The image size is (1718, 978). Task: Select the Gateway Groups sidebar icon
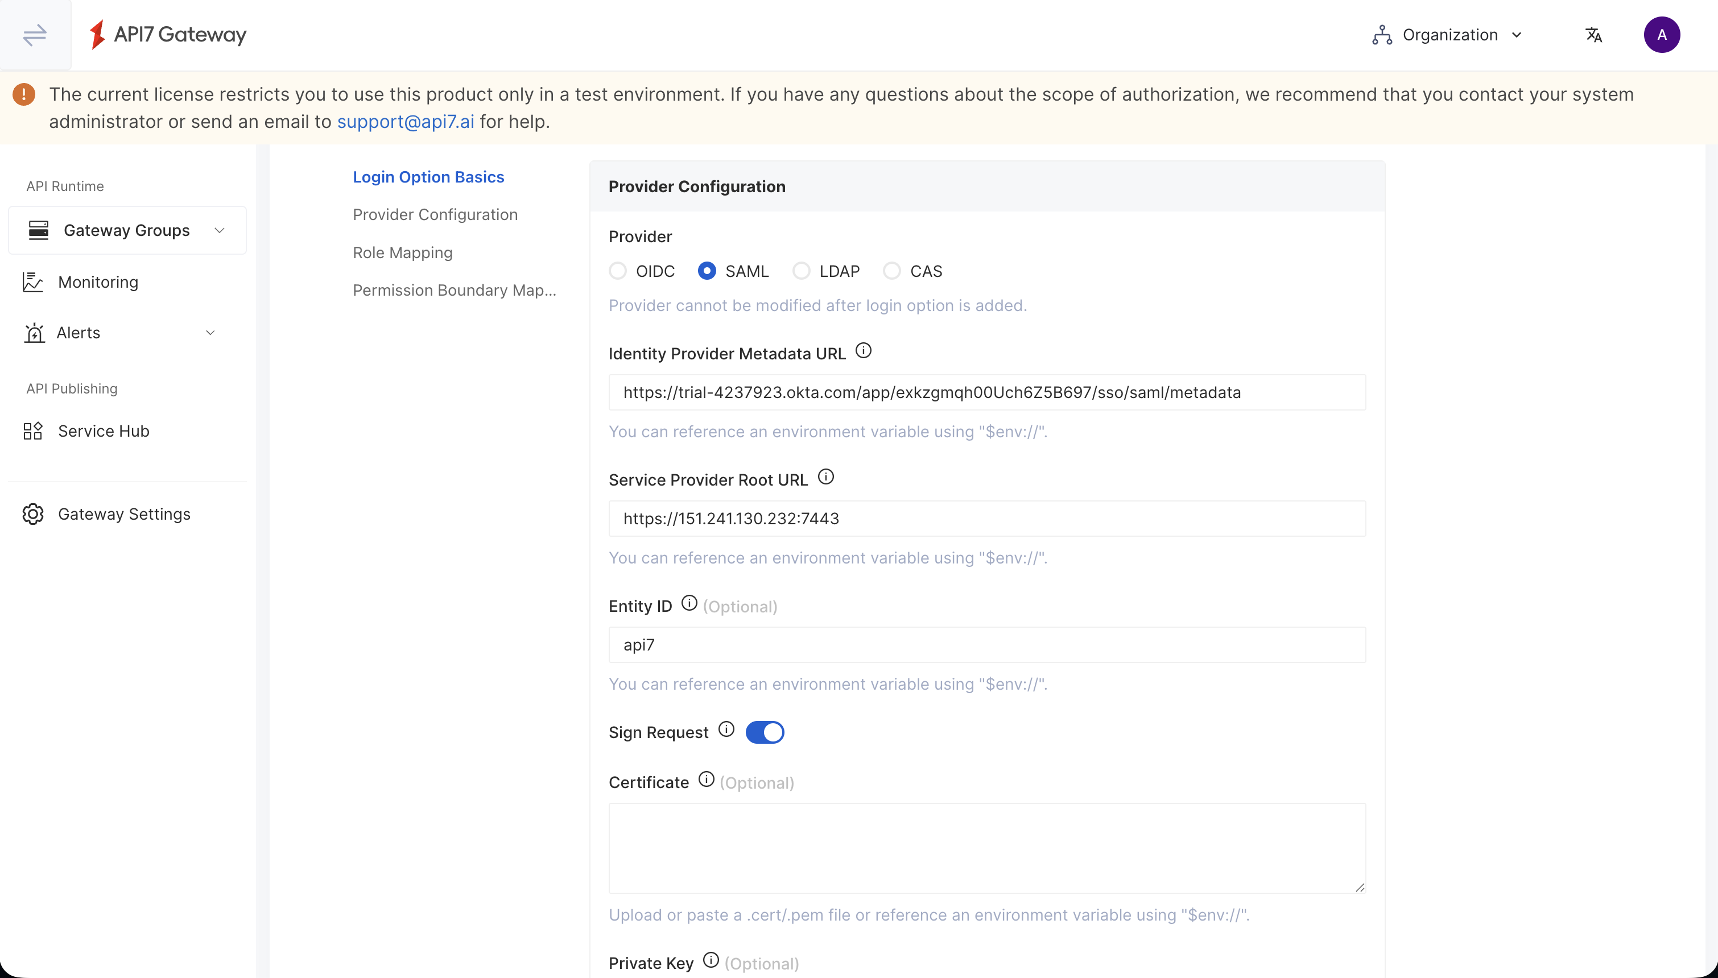(38, 230)
